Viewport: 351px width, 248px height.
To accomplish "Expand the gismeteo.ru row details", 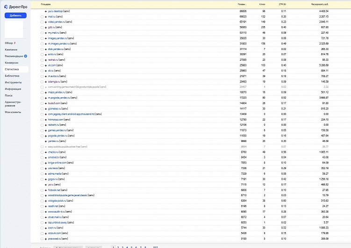I will tap(46, 109).
